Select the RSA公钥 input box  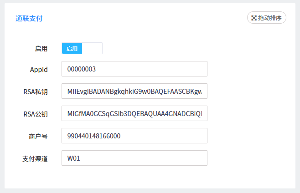(x=134, y=114)
